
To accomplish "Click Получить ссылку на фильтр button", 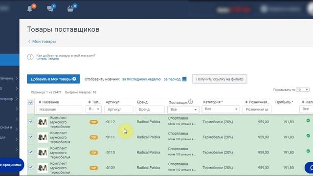I will click(220, 79).
